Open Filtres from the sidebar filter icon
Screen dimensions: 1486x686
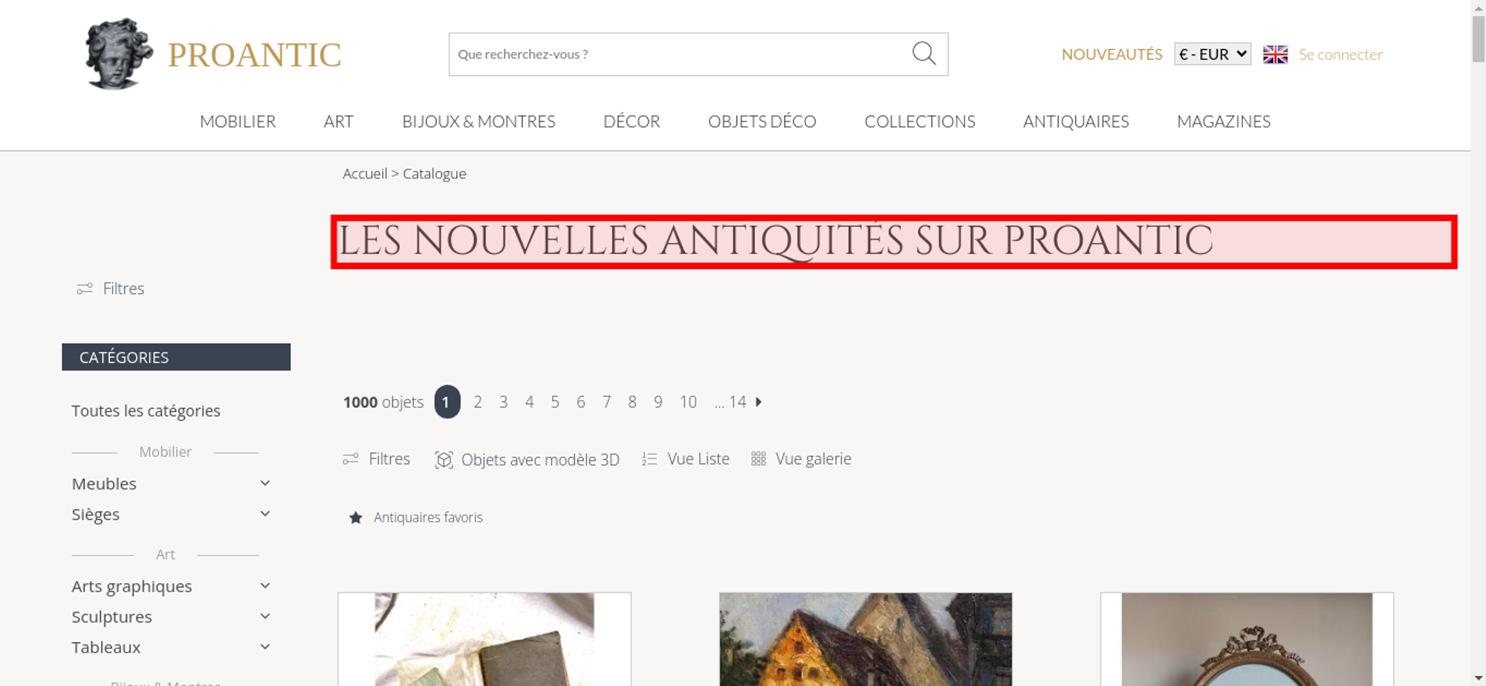tap(85, 288)
